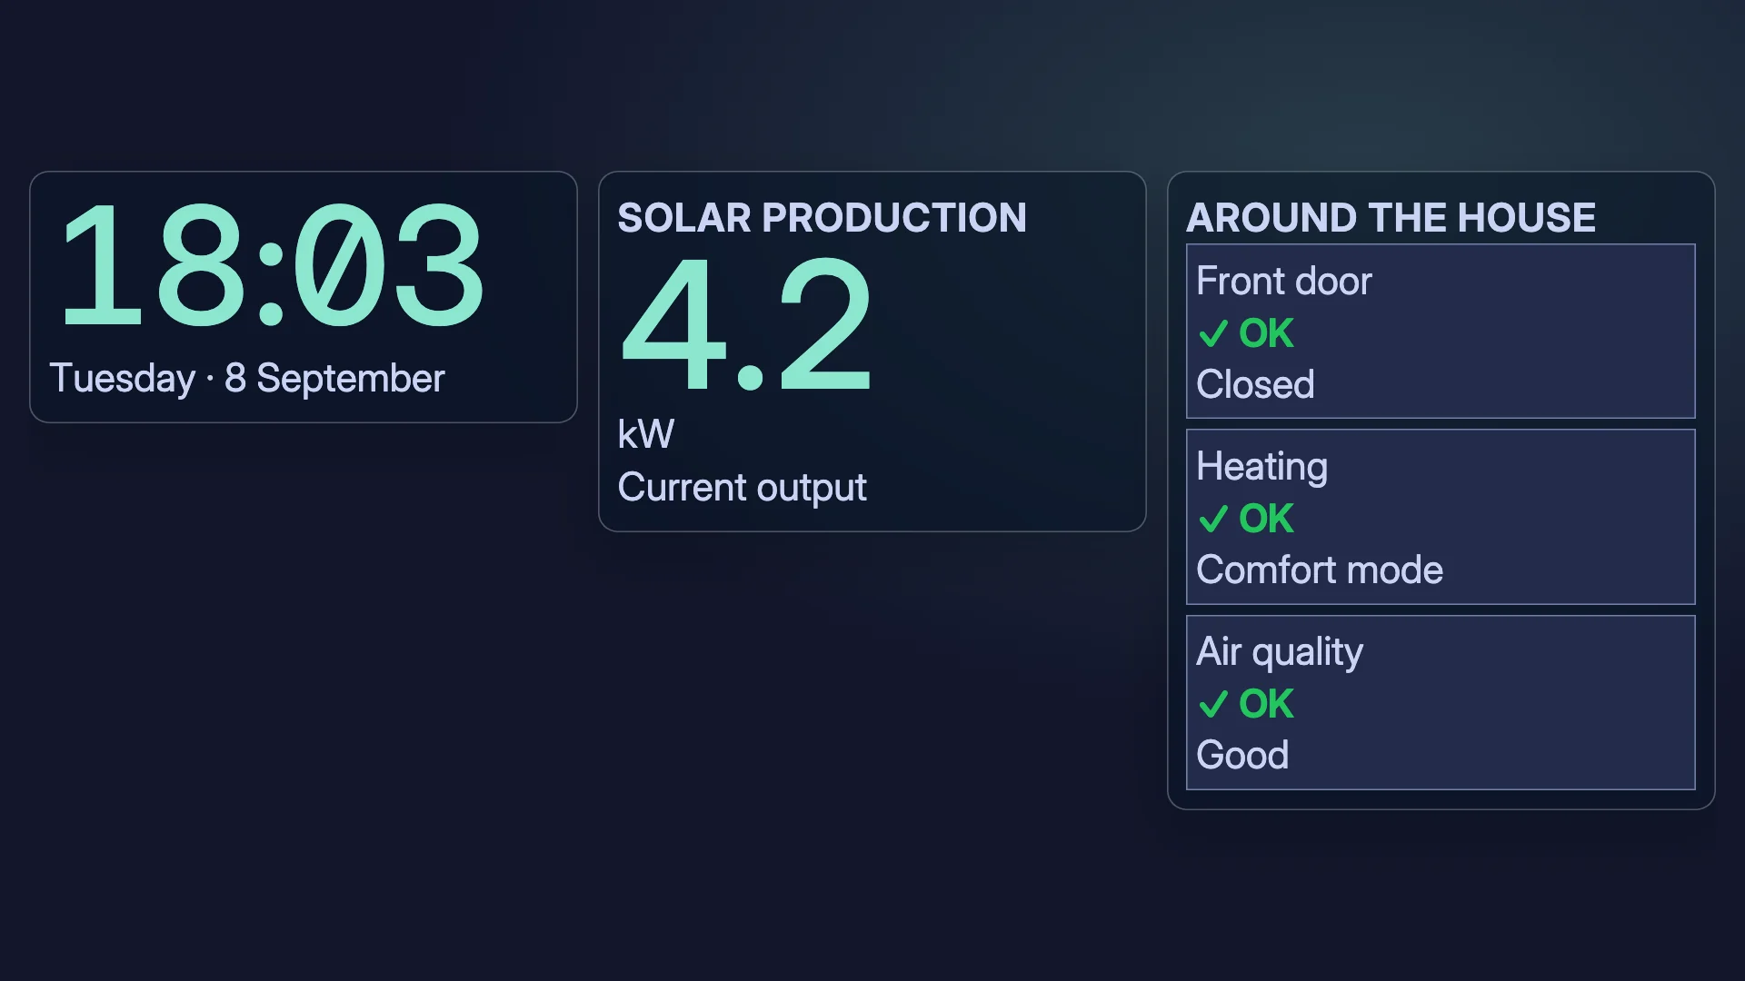Click the 4.2 solar output value
The width and height of the screenshot is (1745, 981).
745,324
